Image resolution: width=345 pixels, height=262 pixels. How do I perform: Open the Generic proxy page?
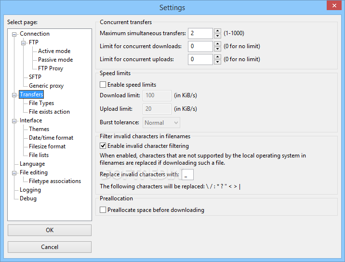pyautogui.click(x=46, y=86)
